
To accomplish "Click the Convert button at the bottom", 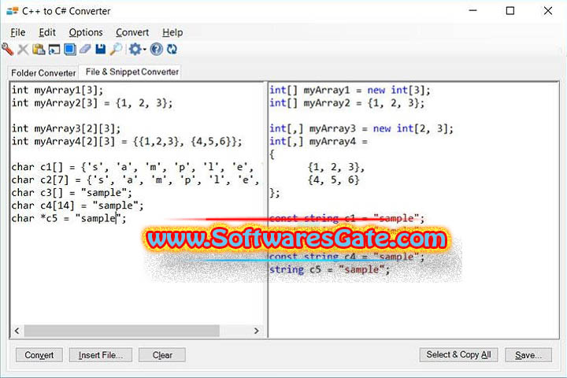I will (39, 355).
